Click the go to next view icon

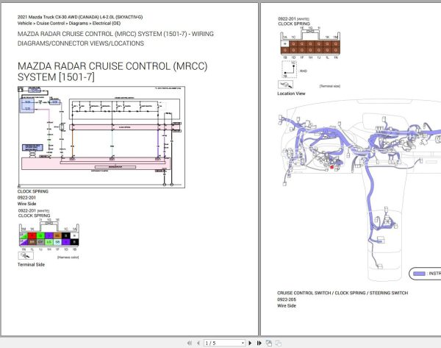[x=278, y=343]
